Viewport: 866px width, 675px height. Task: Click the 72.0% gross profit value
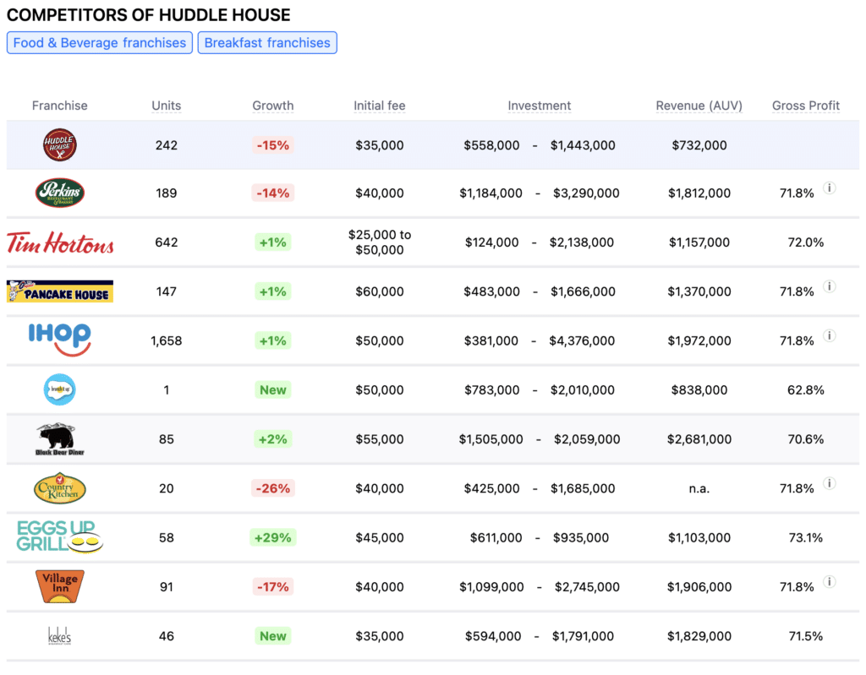[x=806, y=242]
